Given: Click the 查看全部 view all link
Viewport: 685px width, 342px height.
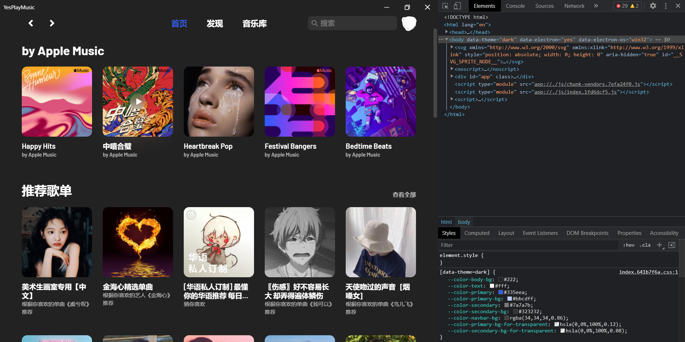Looking at the screenshot, I should [x=404, y=195].
